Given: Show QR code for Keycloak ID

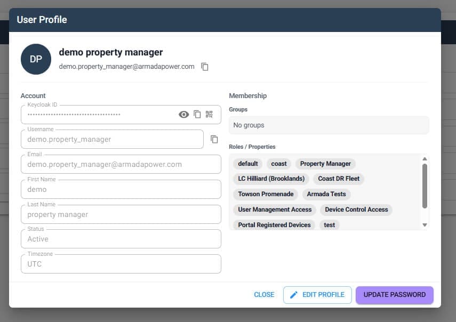Looking at the screenshot, I should pyautogui.click(x=209, y=114).
